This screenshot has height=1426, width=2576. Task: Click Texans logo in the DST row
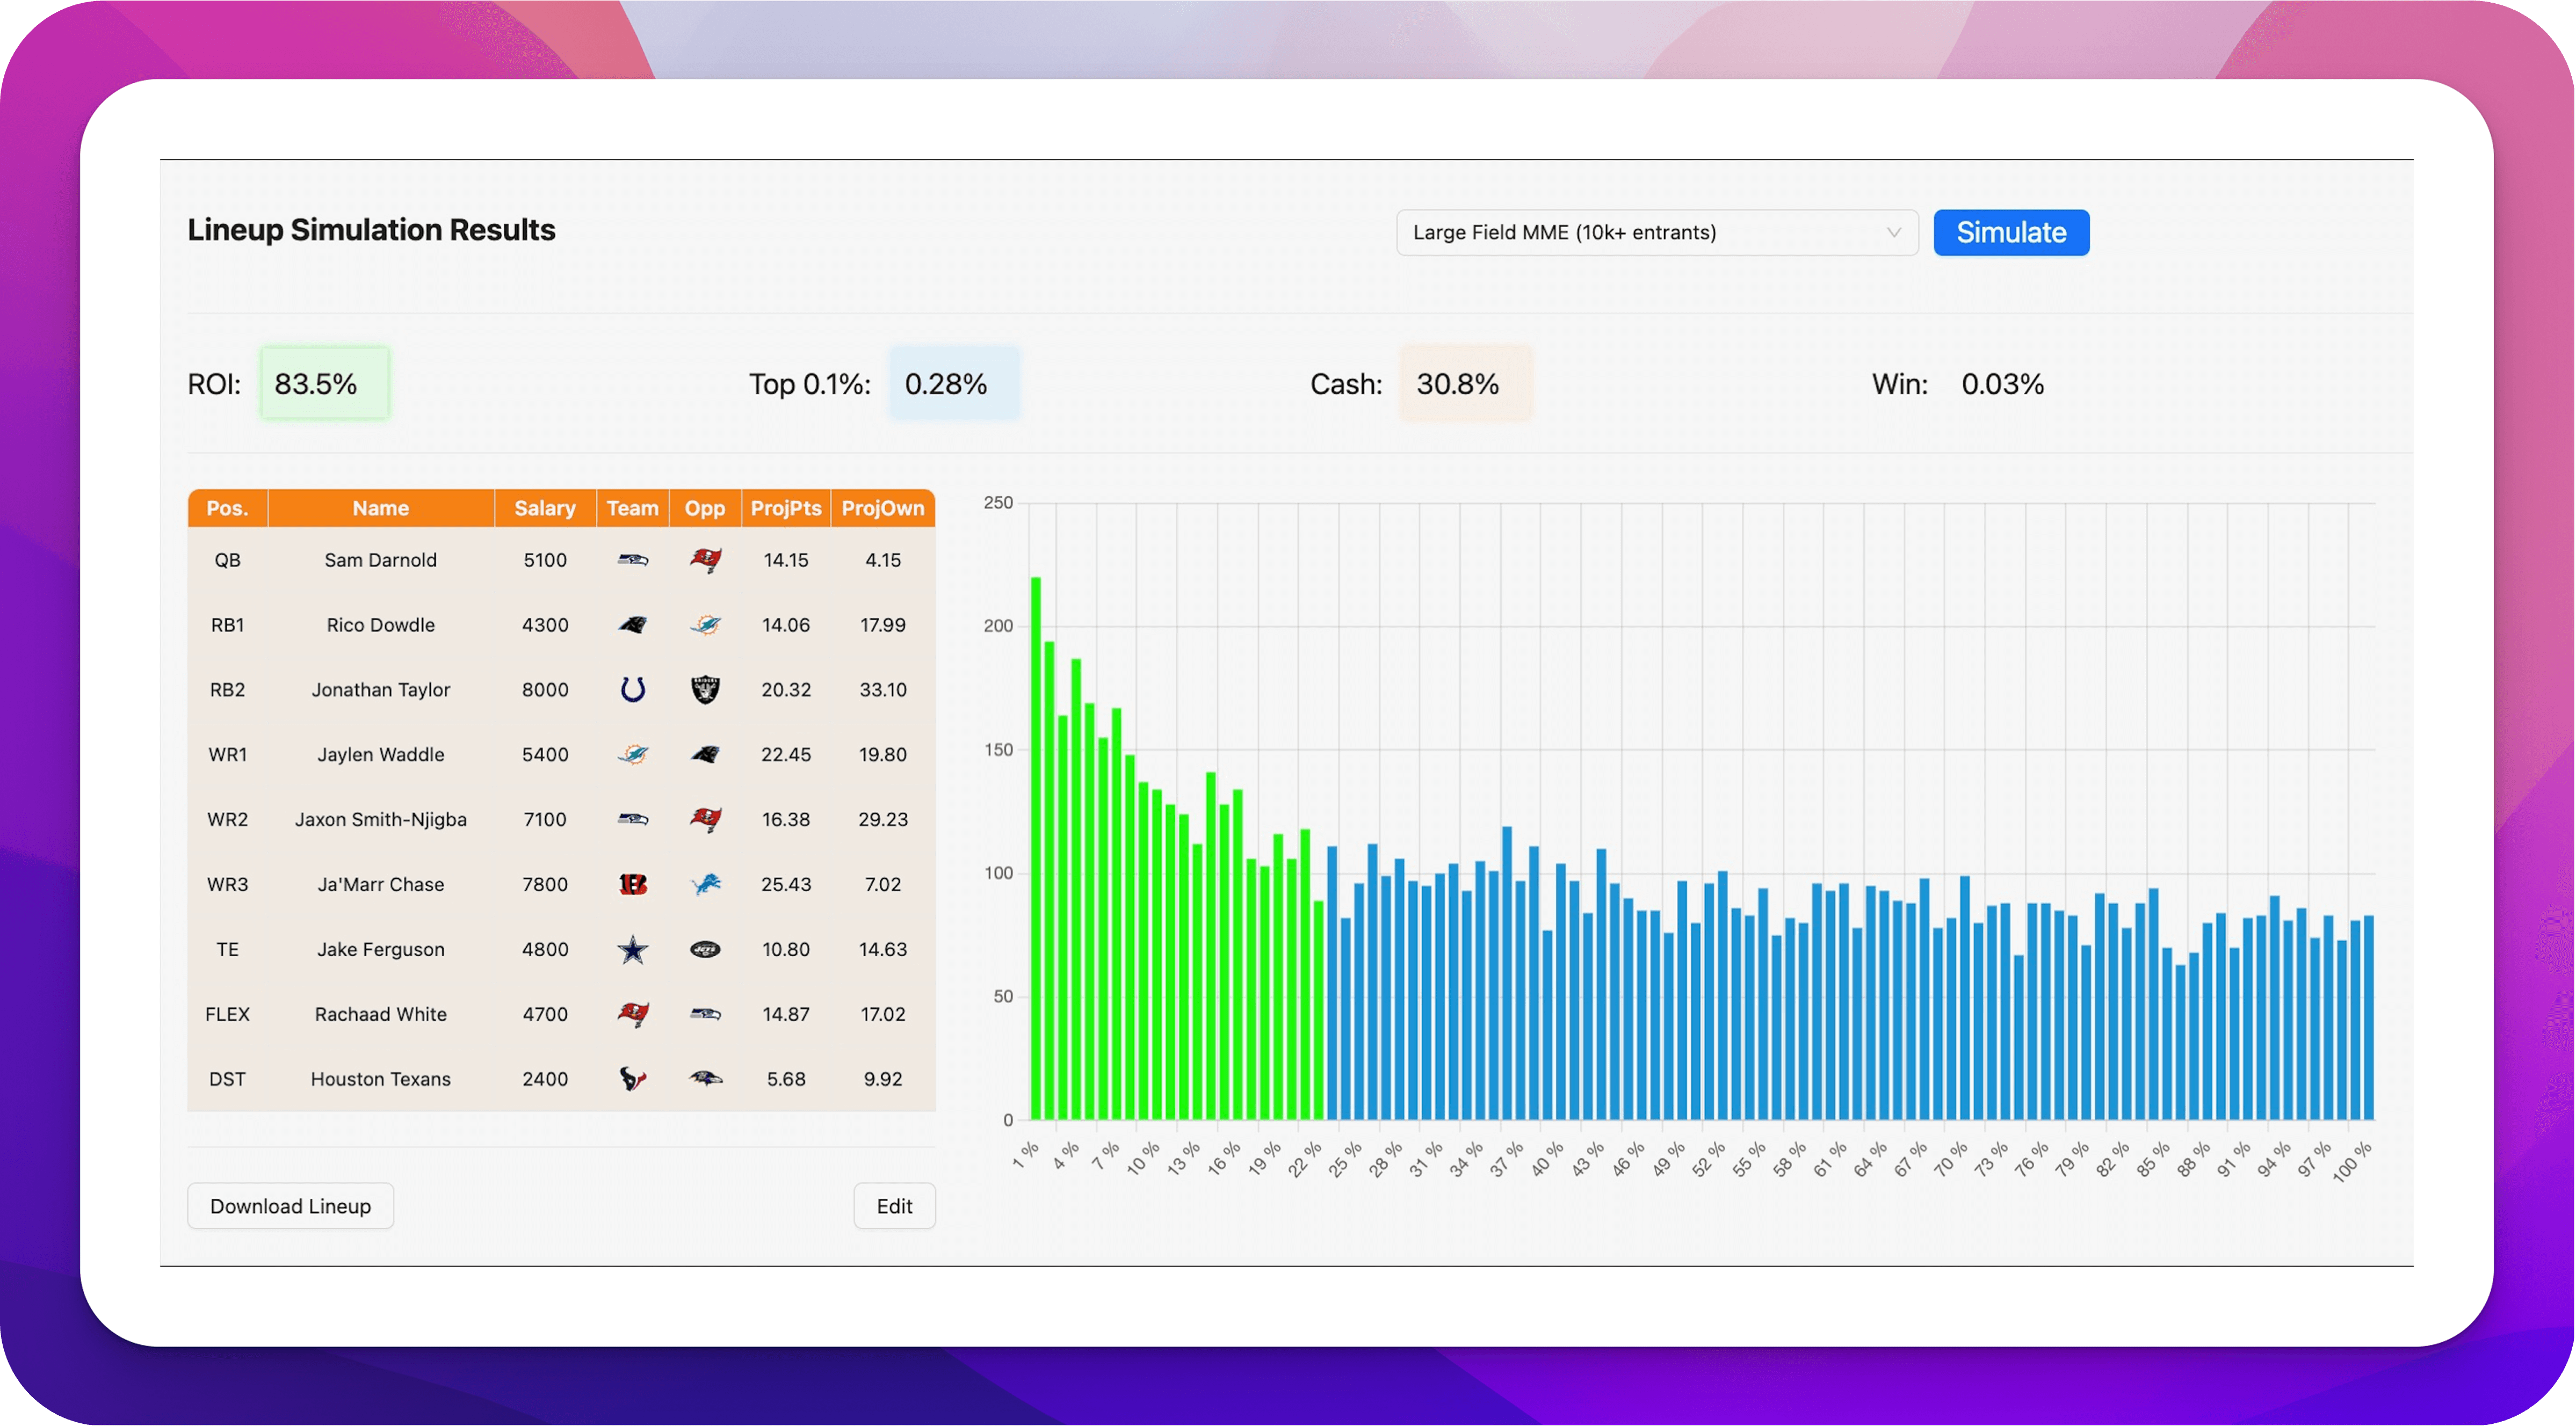632,1079
